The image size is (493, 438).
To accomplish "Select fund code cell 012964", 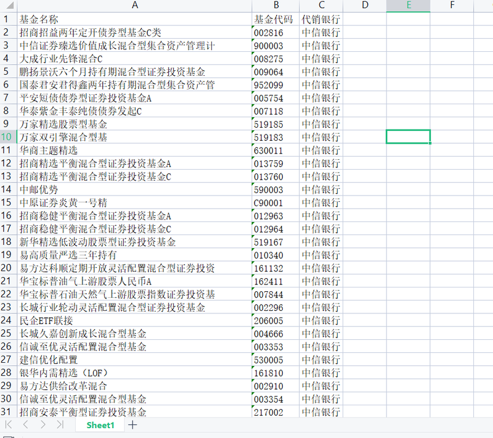I will click(x=275, y=229).
